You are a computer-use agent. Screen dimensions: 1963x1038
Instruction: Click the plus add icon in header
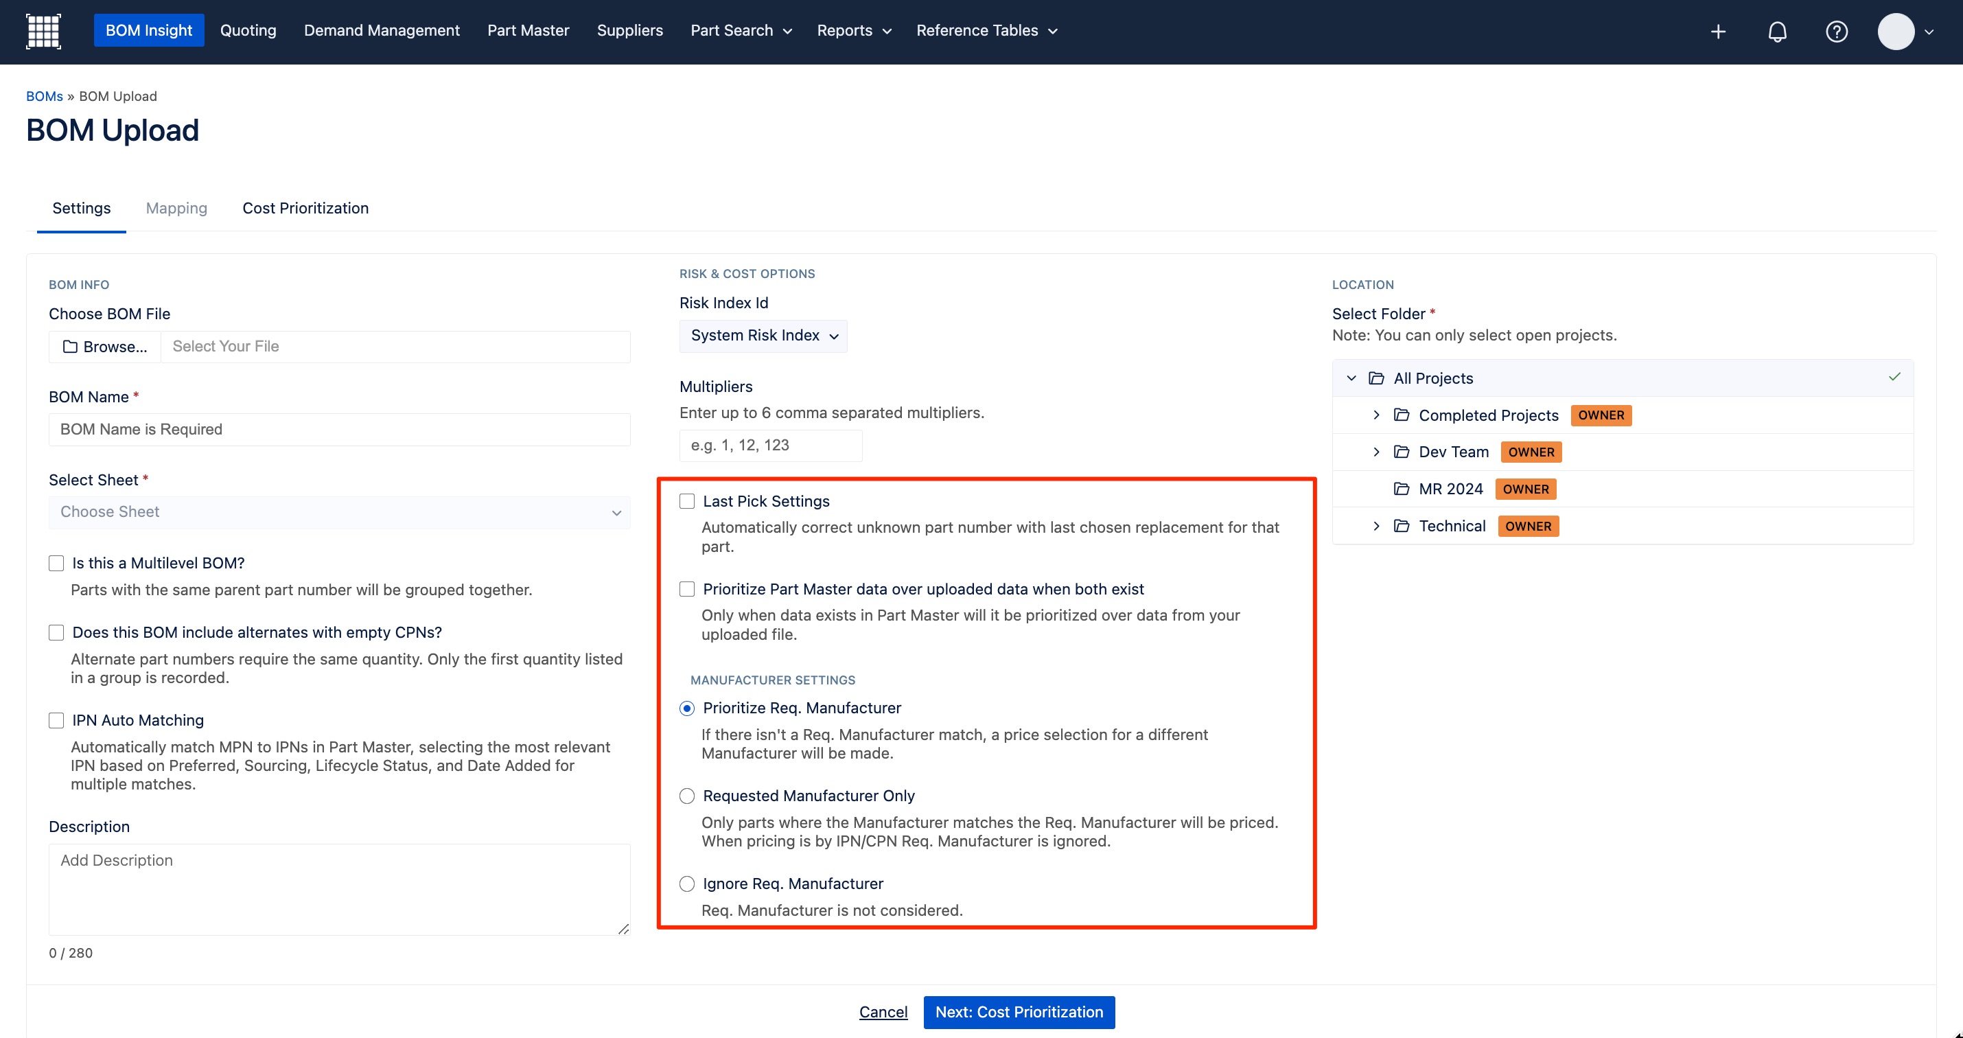[1717, 32]
